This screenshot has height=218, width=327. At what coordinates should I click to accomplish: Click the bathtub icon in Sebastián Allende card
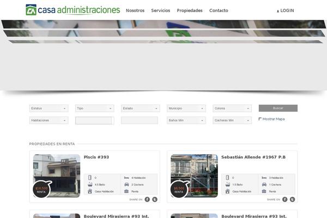tap(228, 184)
